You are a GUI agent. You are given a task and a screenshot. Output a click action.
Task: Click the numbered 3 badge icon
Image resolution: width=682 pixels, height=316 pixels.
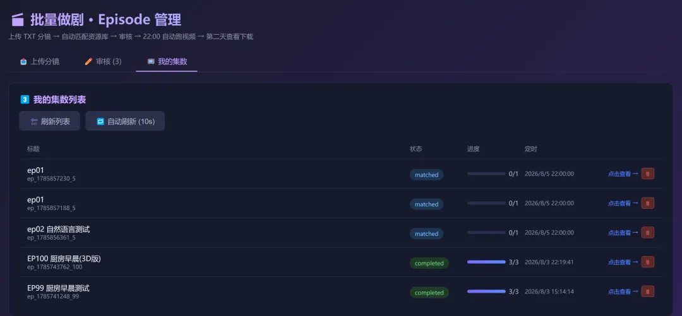(x=25, y=100)
